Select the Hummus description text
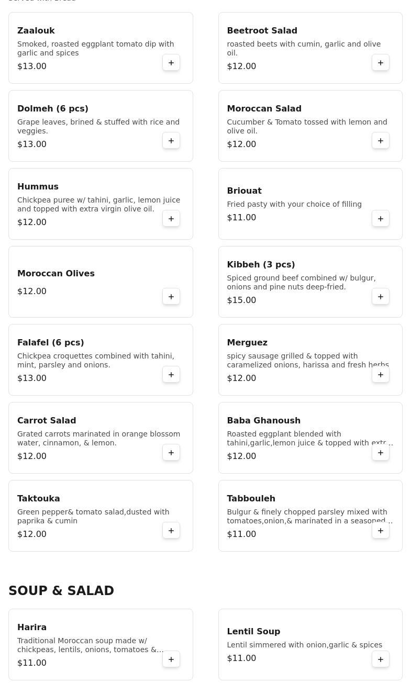Screen dimensions: 411x683 click(x=98, y=205)
